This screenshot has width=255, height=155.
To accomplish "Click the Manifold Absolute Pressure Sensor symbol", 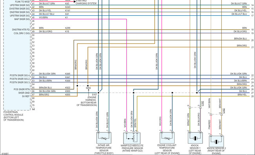I will coord(132,138).
